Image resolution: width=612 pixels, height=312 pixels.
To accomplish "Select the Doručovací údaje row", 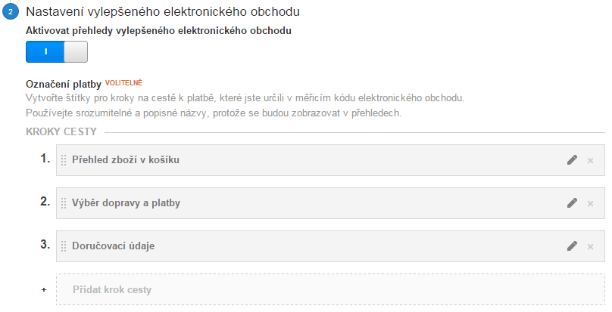I will (330, 246).
